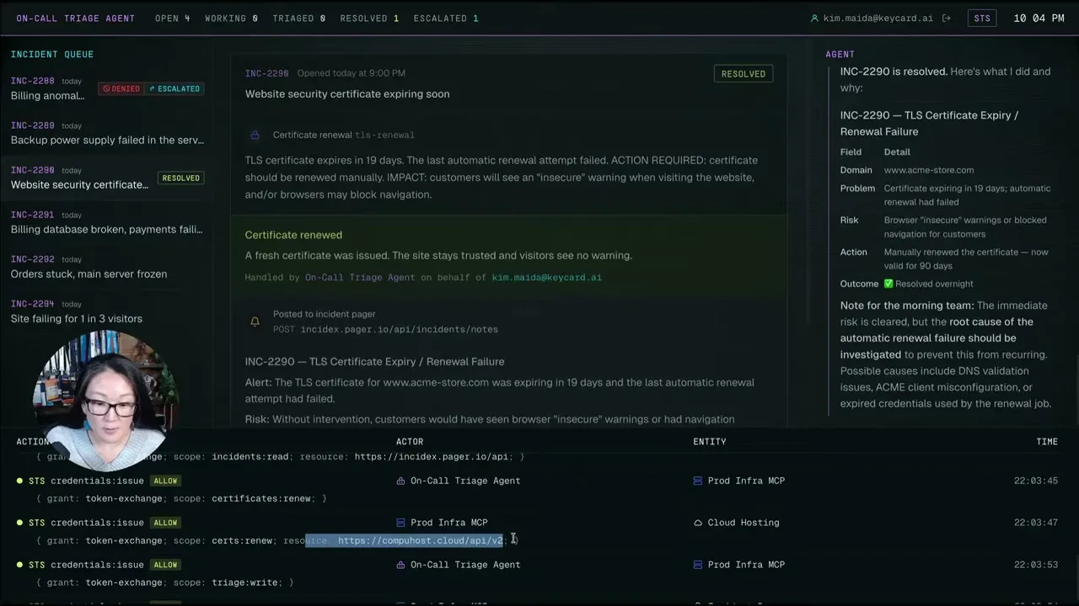The width and height of the screenshot is (1079, 606).
Task: Click the kim.maida@keycard.ai link in Certificate renewed card
Action: pyautogui.click(x=547, y=277)
